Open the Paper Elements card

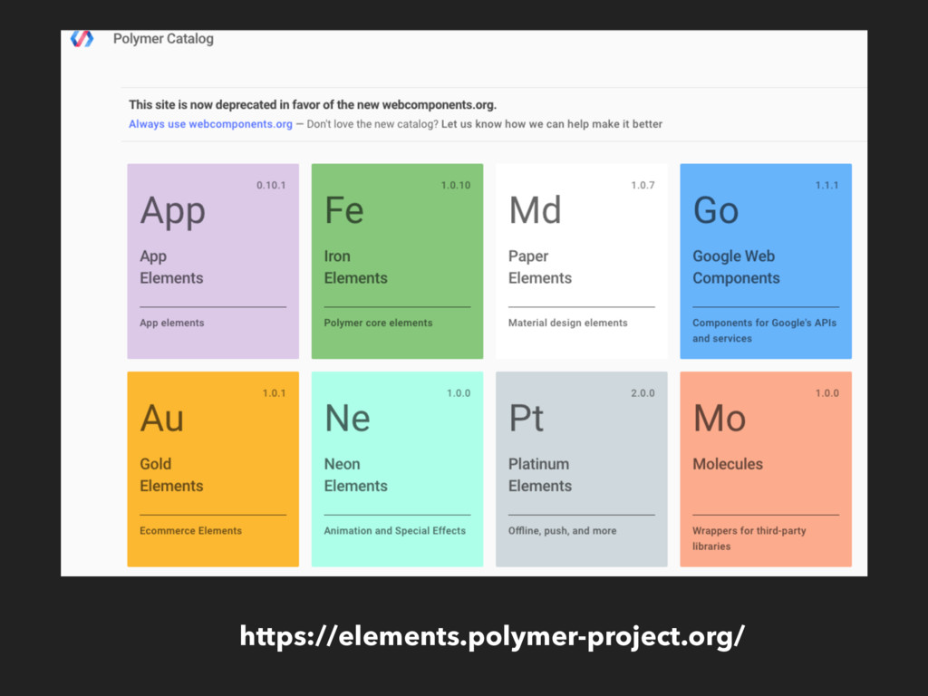coord(581,261)
